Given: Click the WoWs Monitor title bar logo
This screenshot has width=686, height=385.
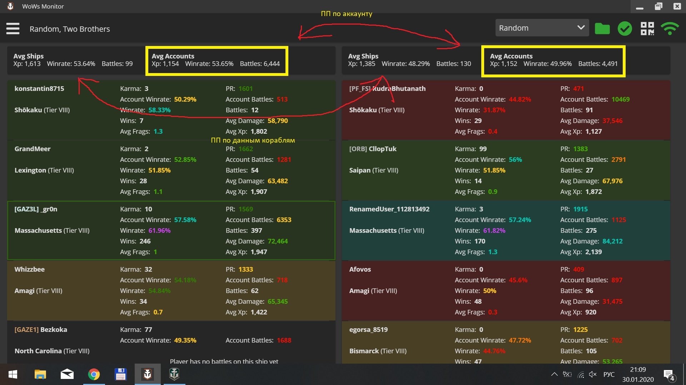Looking at the screenshot, I should tap(10, 6).
